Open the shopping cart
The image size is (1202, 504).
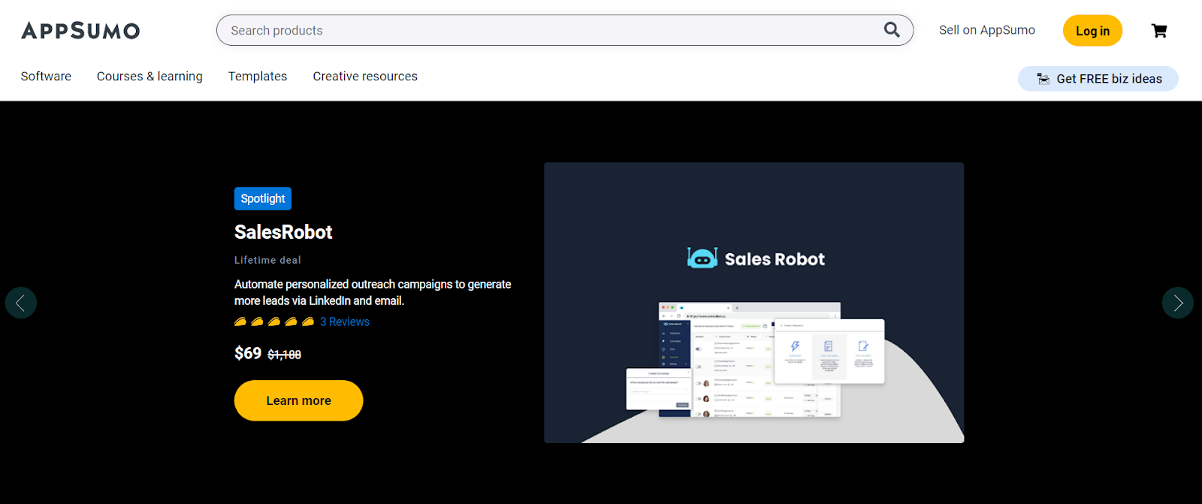tap(1159, 31)
